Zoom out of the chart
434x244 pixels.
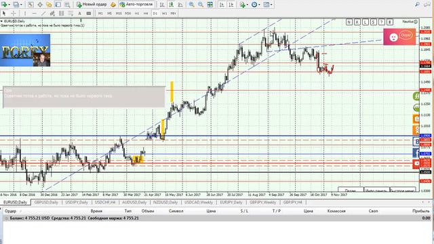click(x=201, y=5)
